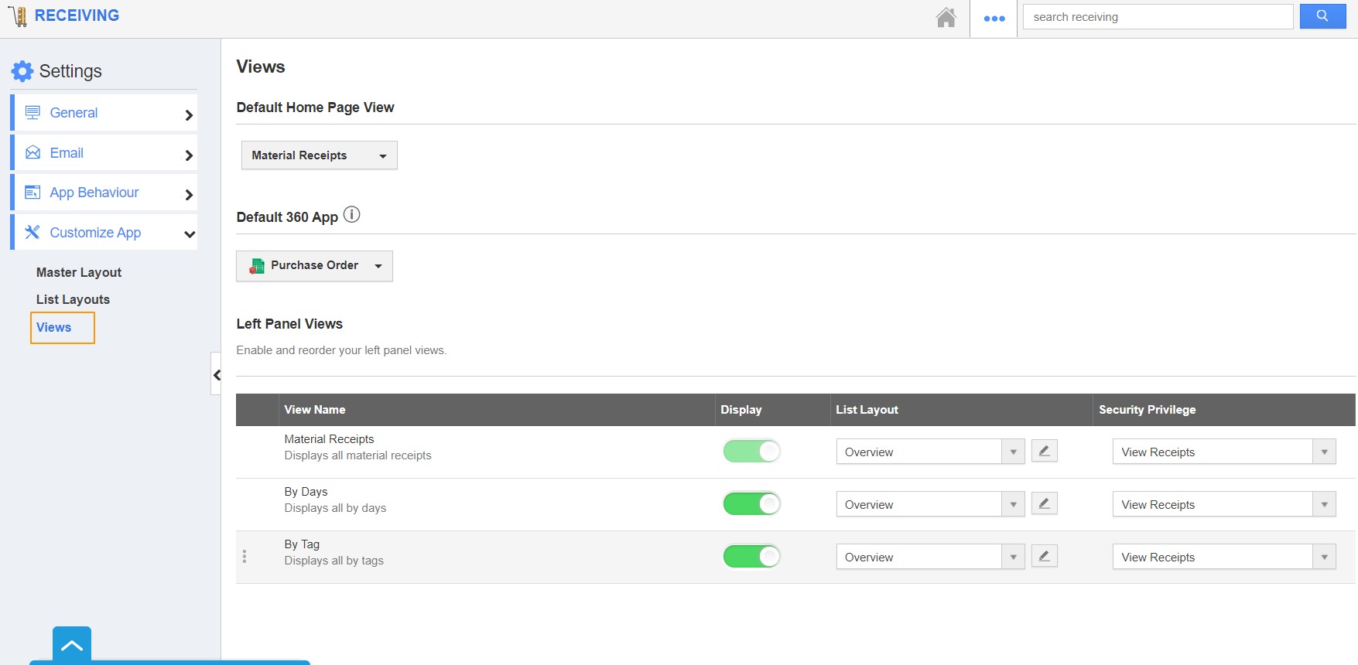Select List Layouts in sidebar

click(x=73, y=299)
